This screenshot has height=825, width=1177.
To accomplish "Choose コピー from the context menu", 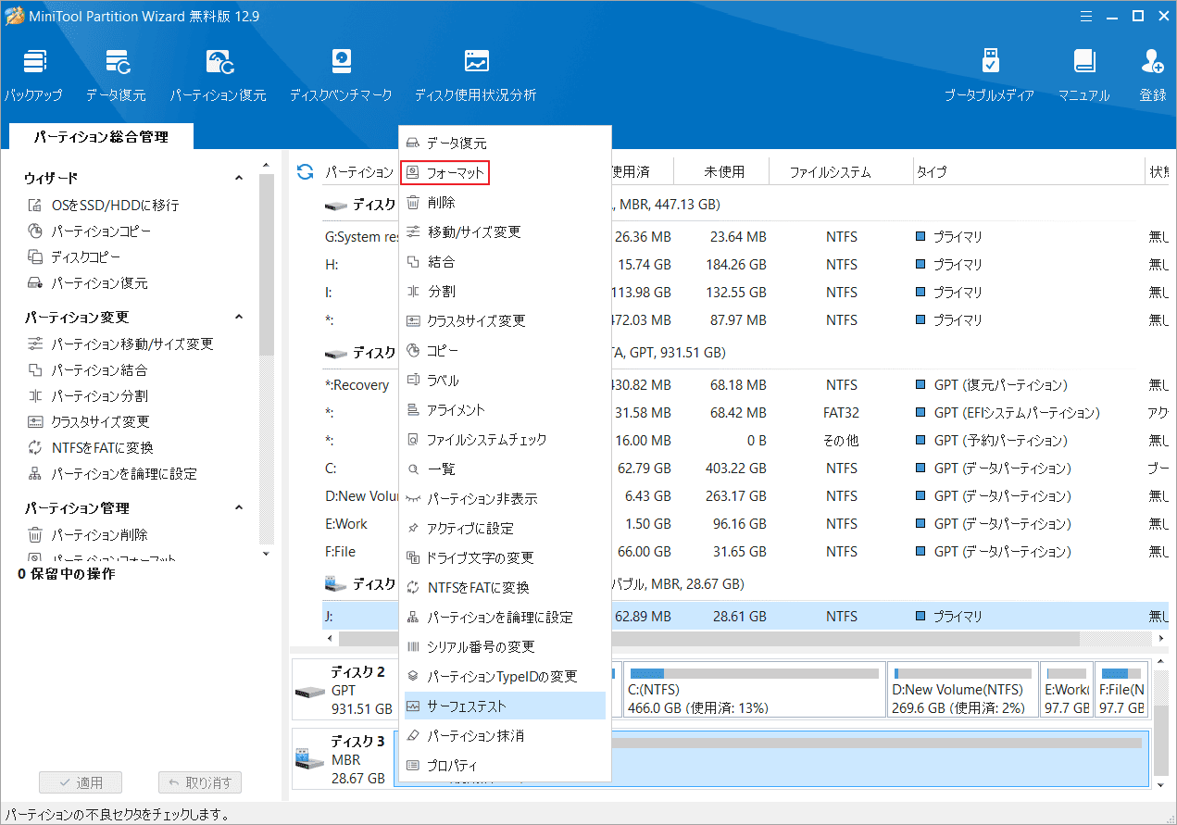I will tap(505, 350).
